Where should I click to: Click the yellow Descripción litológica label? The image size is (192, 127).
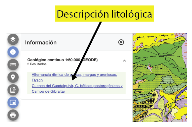pos(104,14)
